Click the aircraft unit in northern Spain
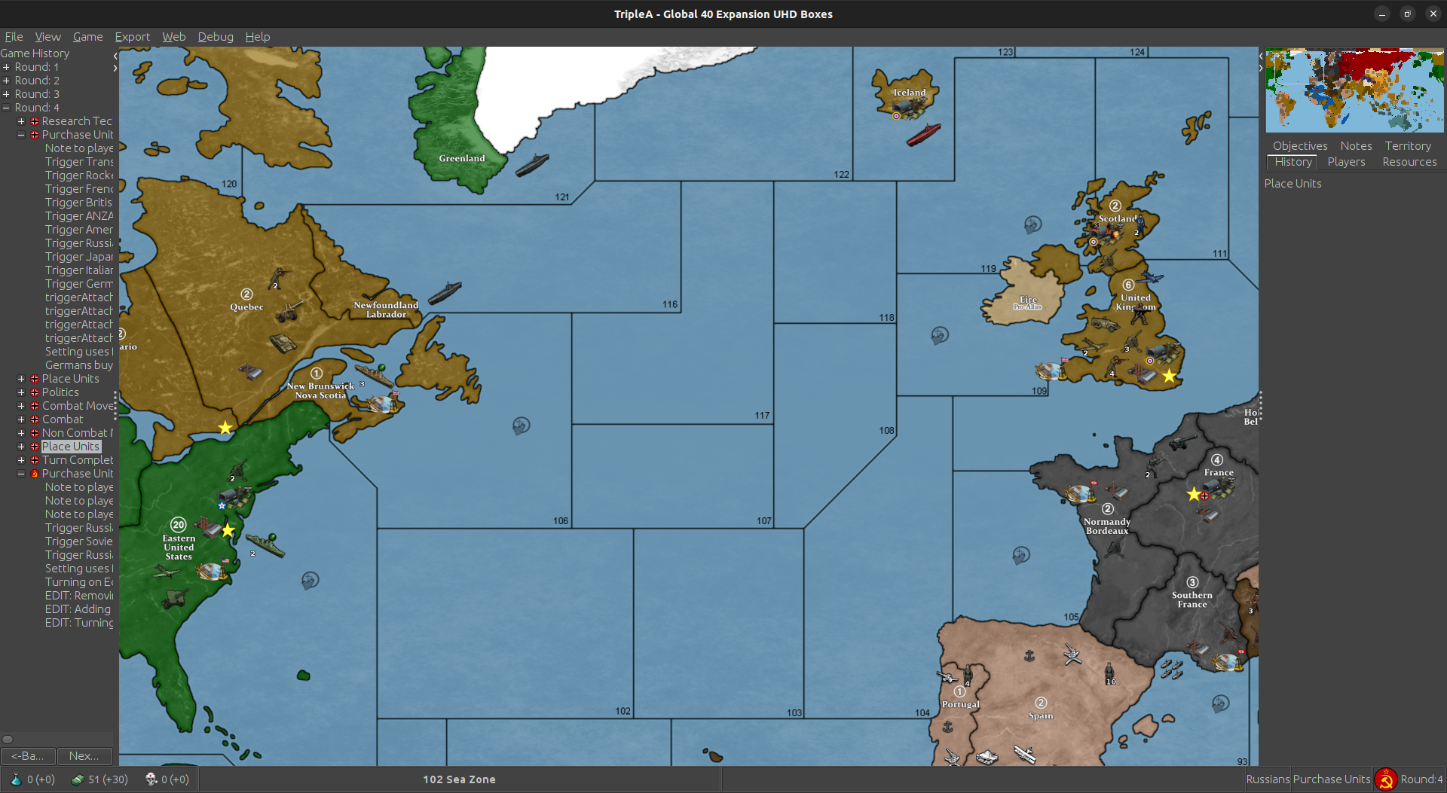 (x=1072, y=654)
